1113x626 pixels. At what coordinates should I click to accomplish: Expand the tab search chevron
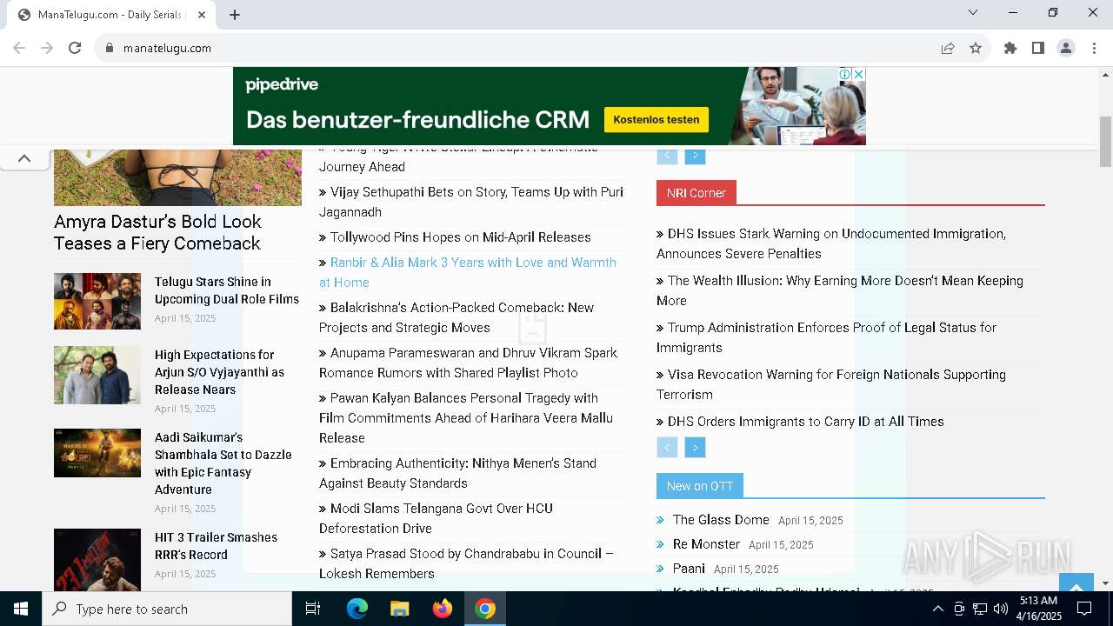[x=973, y=12]
